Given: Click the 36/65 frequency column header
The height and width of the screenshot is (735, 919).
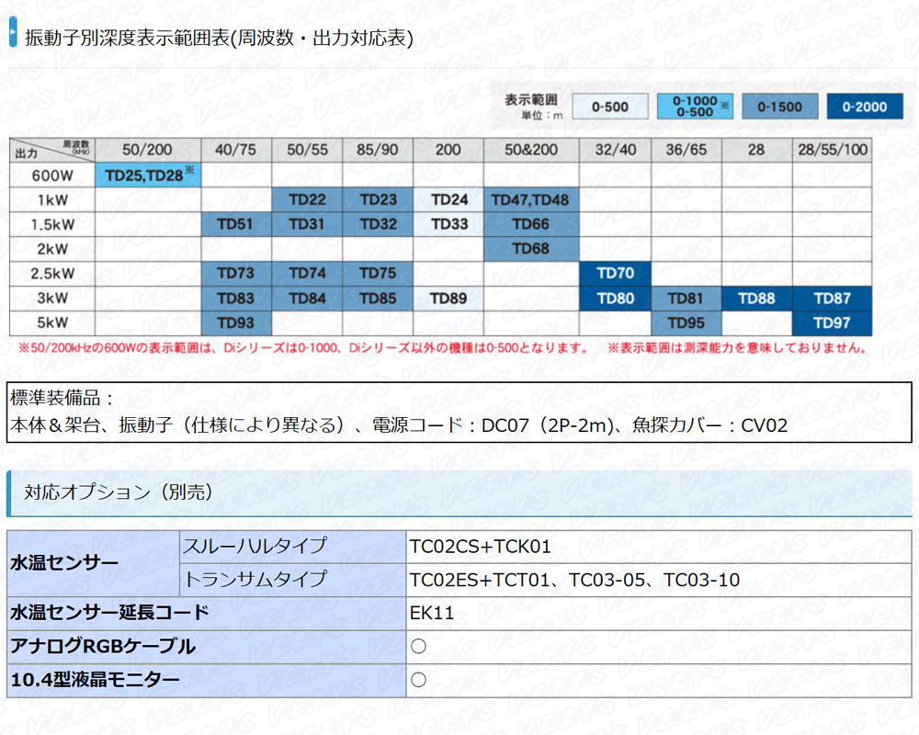Looking at the screenshot, I should 686,150.
